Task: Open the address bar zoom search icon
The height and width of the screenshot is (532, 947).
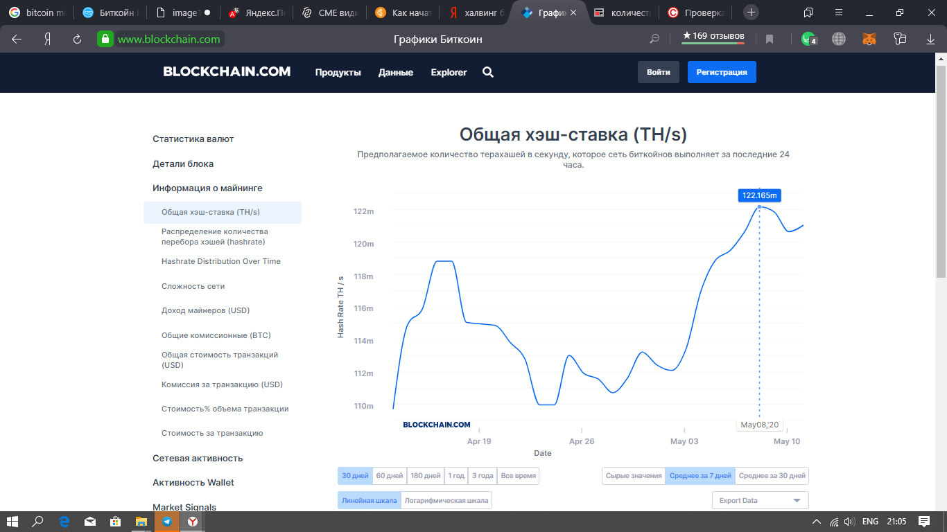Action: (x=654, y=39)
